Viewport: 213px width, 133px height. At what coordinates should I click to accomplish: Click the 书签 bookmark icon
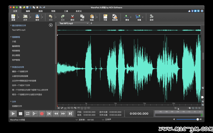(105, 17)
